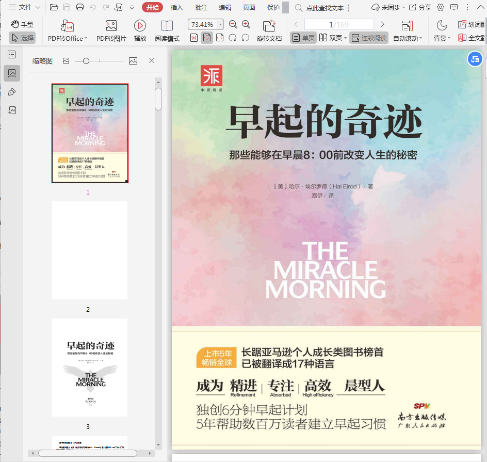Click the thumbnail size slider handle

[x=86, y=61]
